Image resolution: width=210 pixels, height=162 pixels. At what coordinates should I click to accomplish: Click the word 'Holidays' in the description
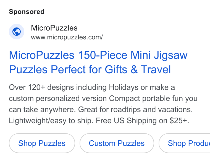click(x=124, y=87)
